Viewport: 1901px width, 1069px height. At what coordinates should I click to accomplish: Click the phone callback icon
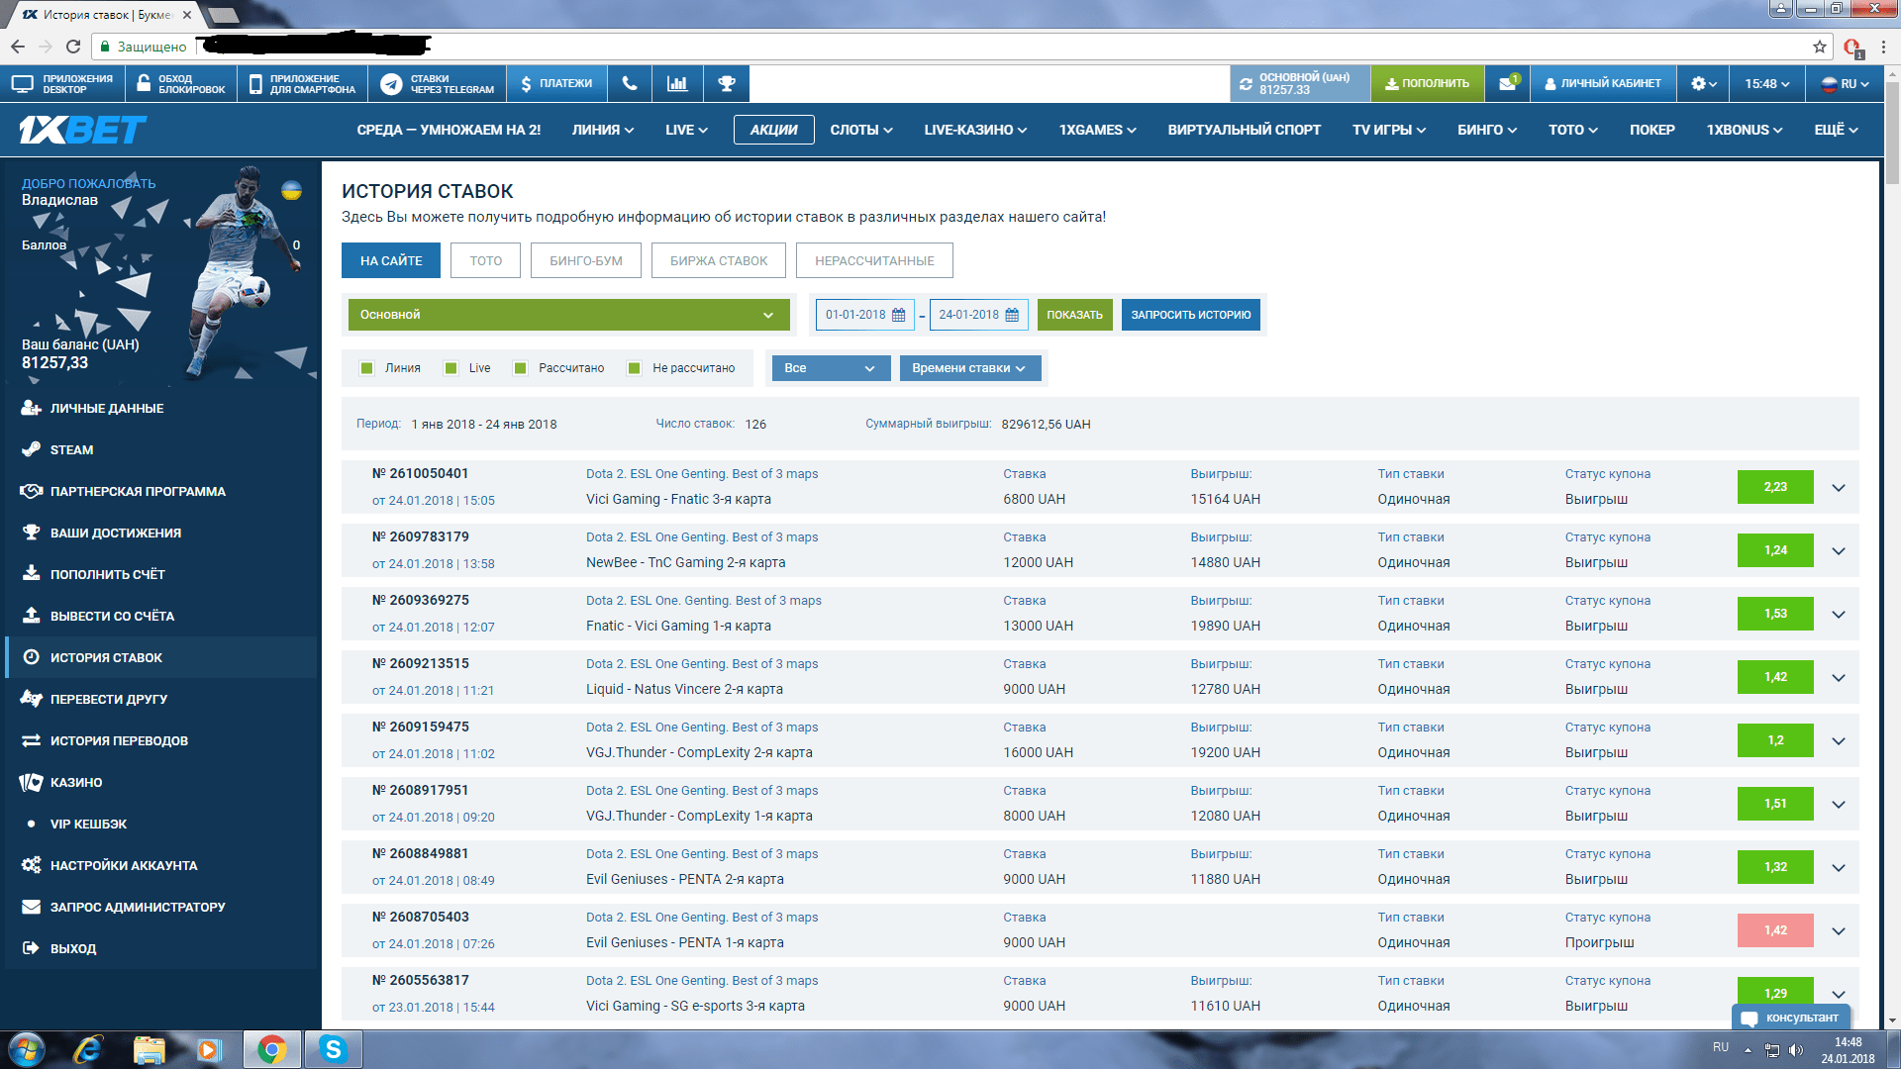[629, 84]
